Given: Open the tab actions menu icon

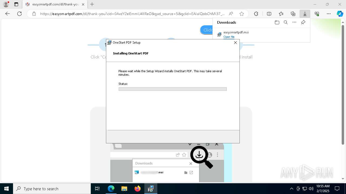Looking at the screenshot, I should (16, 4).
